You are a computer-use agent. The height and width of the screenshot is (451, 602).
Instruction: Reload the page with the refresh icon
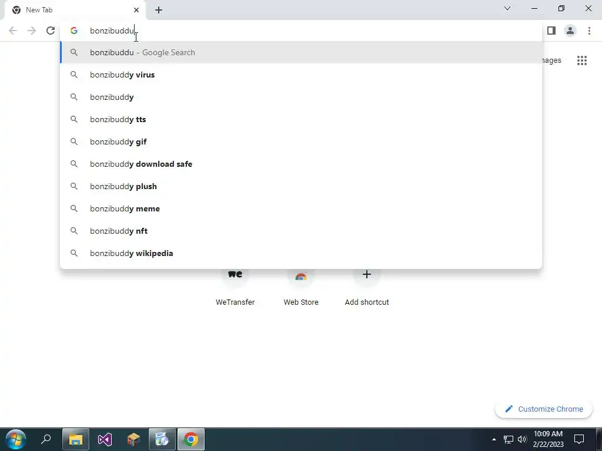click(51, 31)
